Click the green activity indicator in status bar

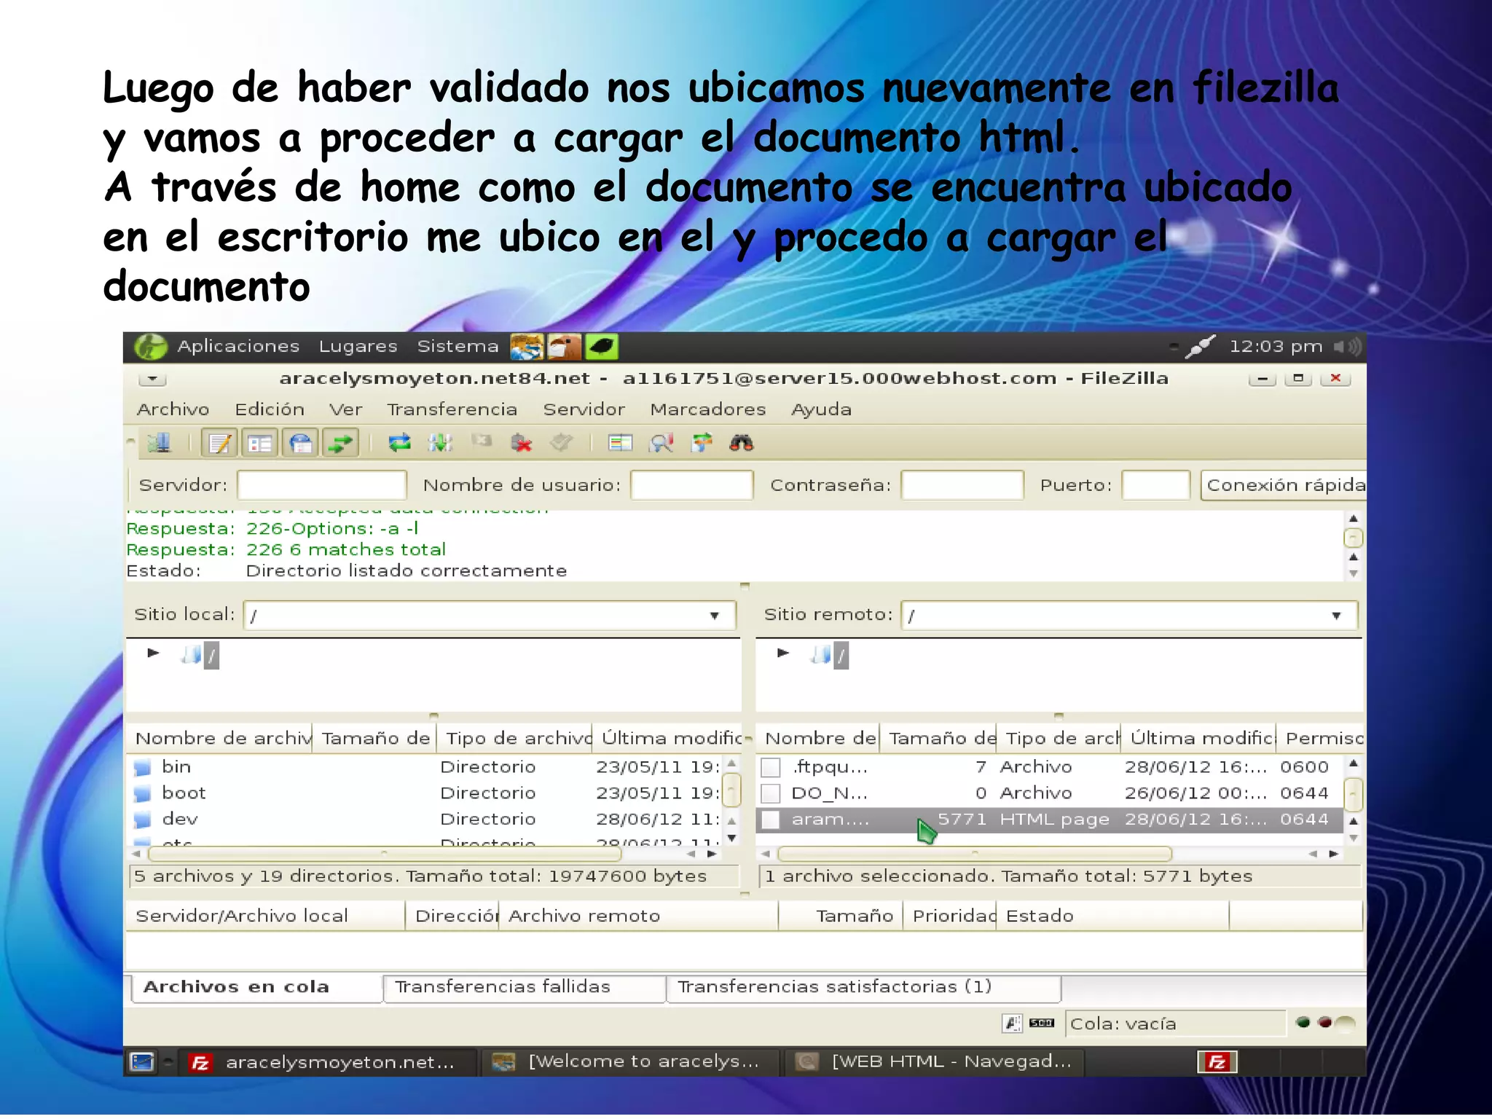(1304, 1023)
